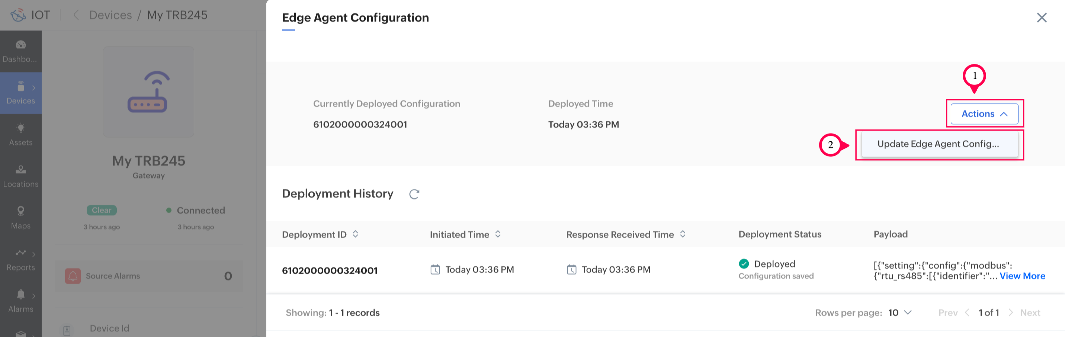
Task: Close the Edge Agent Configuration panel
Action: (x=1042, y=17)
